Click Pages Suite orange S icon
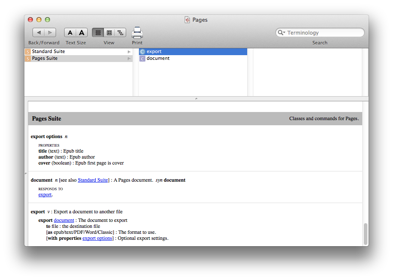This screenshot has width=393, height=280. point(27,59)
